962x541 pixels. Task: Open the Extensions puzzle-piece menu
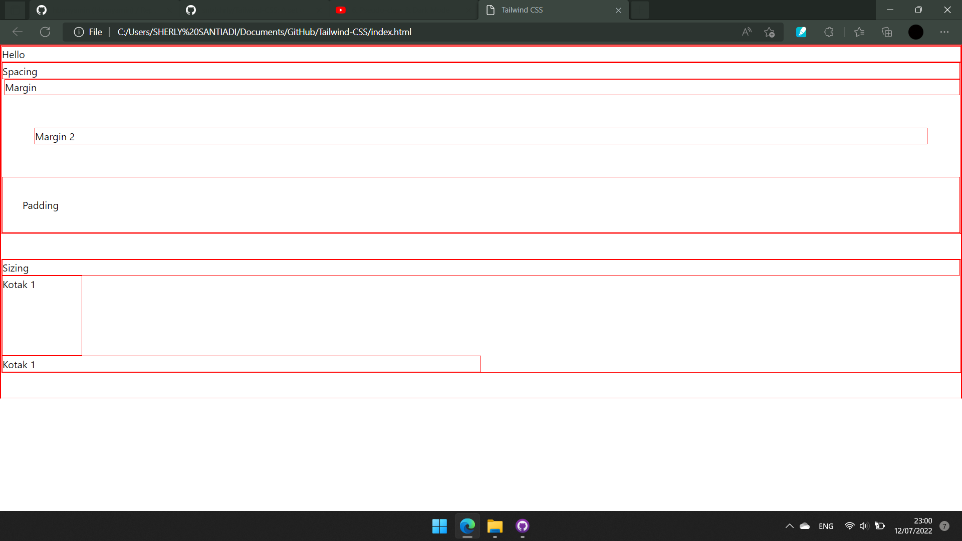[829, 32]
